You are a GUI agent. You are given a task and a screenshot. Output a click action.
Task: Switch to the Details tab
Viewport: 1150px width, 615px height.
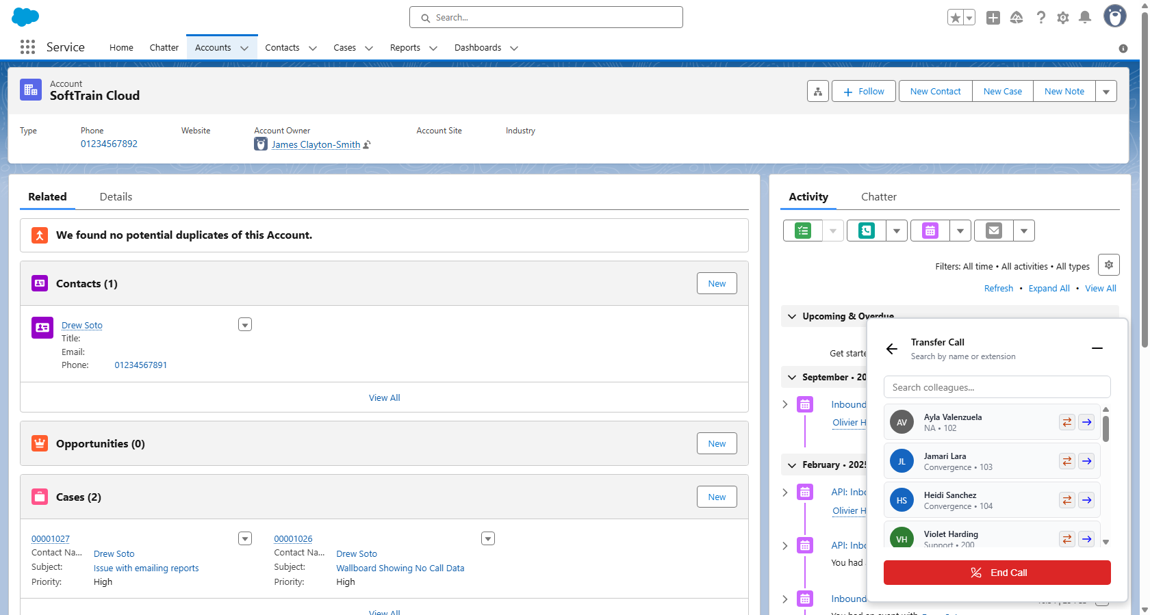(116, 197)
